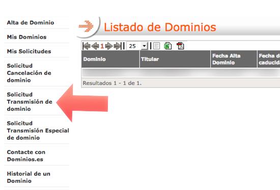This screenshot has height=190, width=280.
Task: Sort by Fecha de caducidad header
Action: click(x=269, y=59)
